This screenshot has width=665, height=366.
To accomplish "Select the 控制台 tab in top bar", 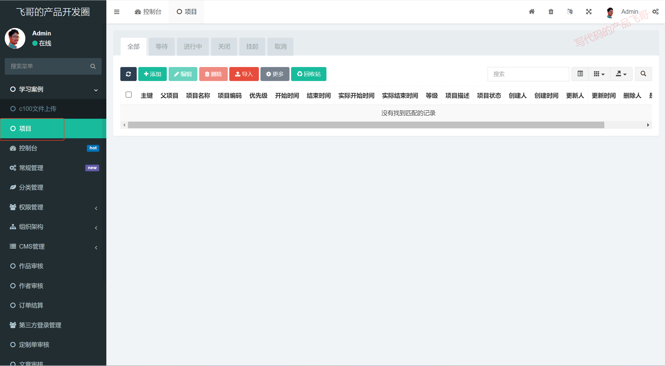I will click(148, 12).
